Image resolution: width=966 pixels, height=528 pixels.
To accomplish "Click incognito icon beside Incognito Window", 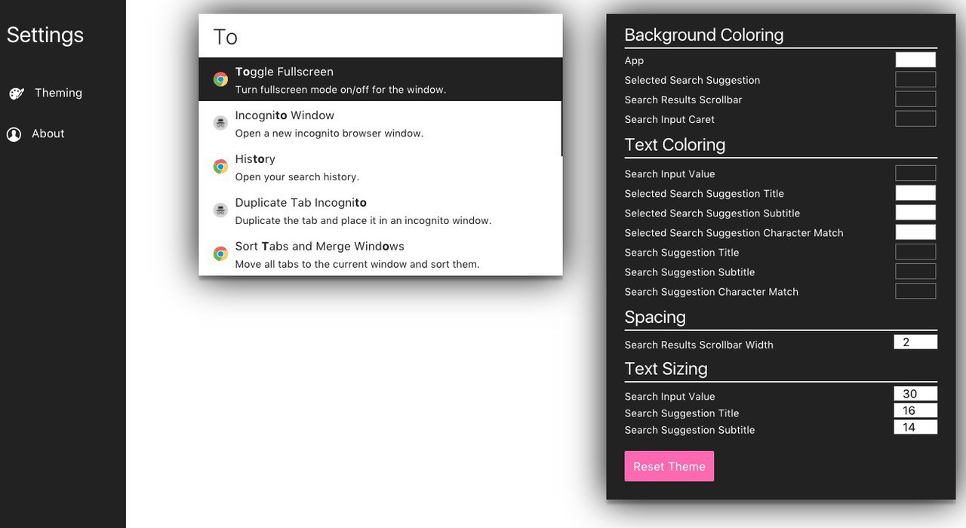I will pos(220,123).
